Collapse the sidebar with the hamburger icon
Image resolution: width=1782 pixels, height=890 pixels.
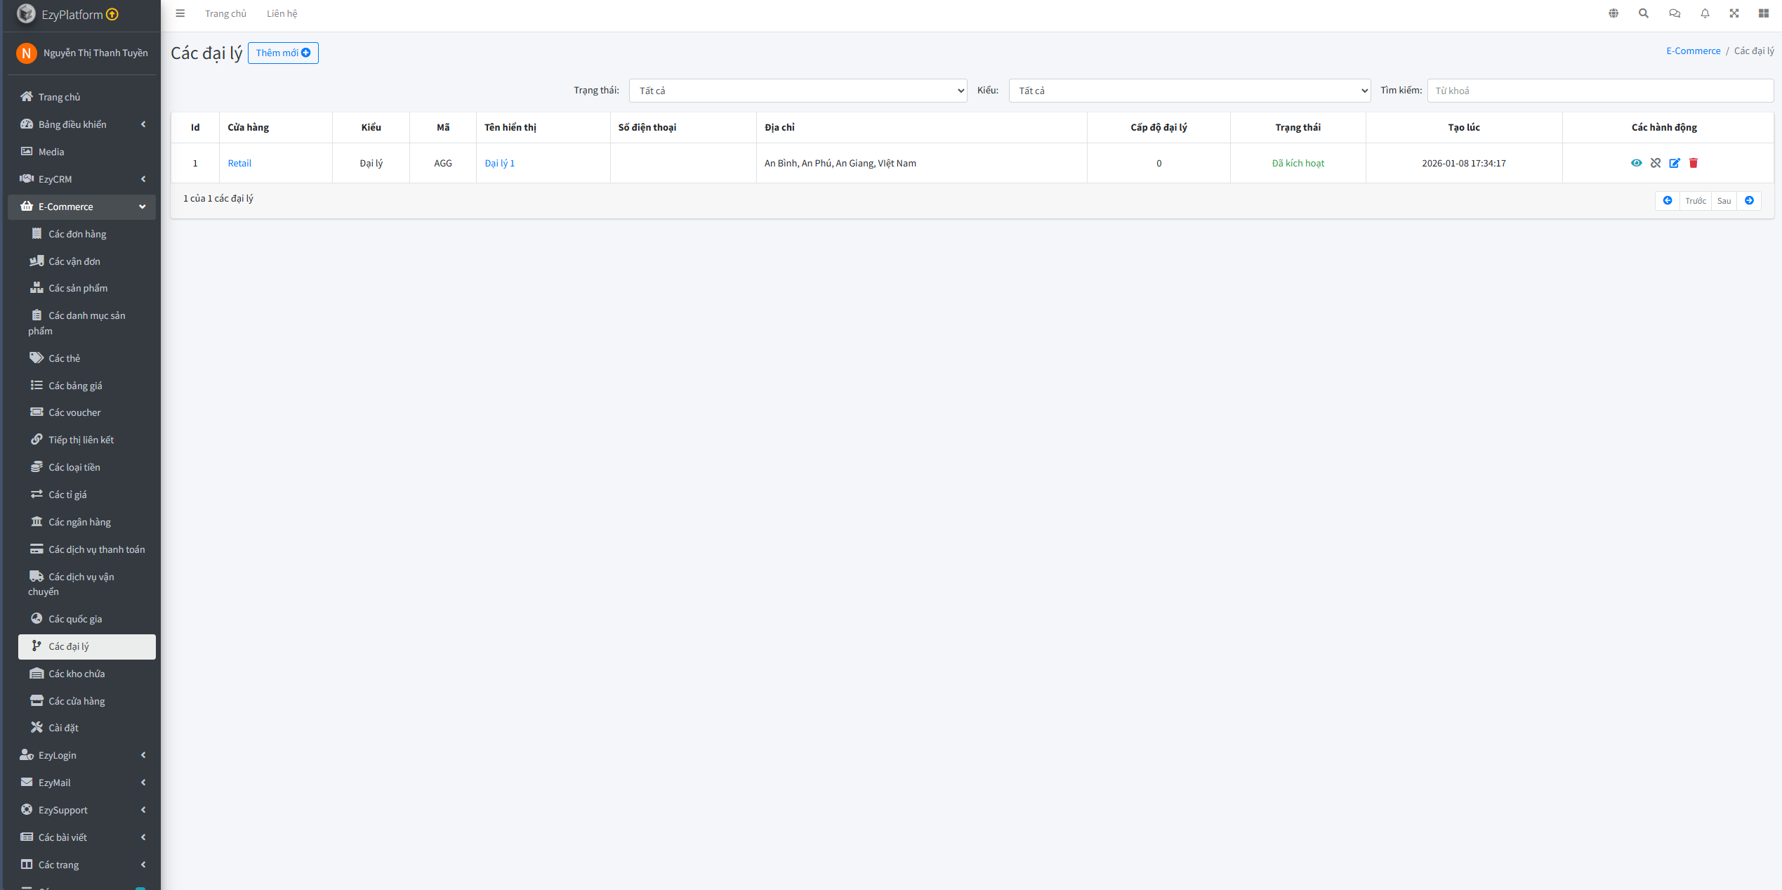[x=180, y=13]
